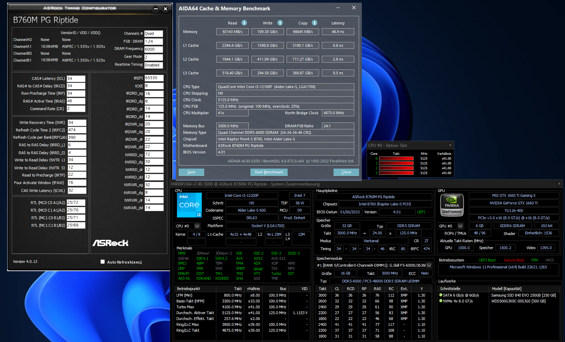
Task: Click the WDS500G3X0C-00SJG0 drive entry
Action: point(518,301)
